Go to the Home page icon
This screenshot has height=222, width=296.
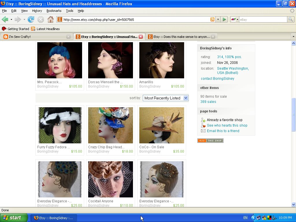pos(50,19)
